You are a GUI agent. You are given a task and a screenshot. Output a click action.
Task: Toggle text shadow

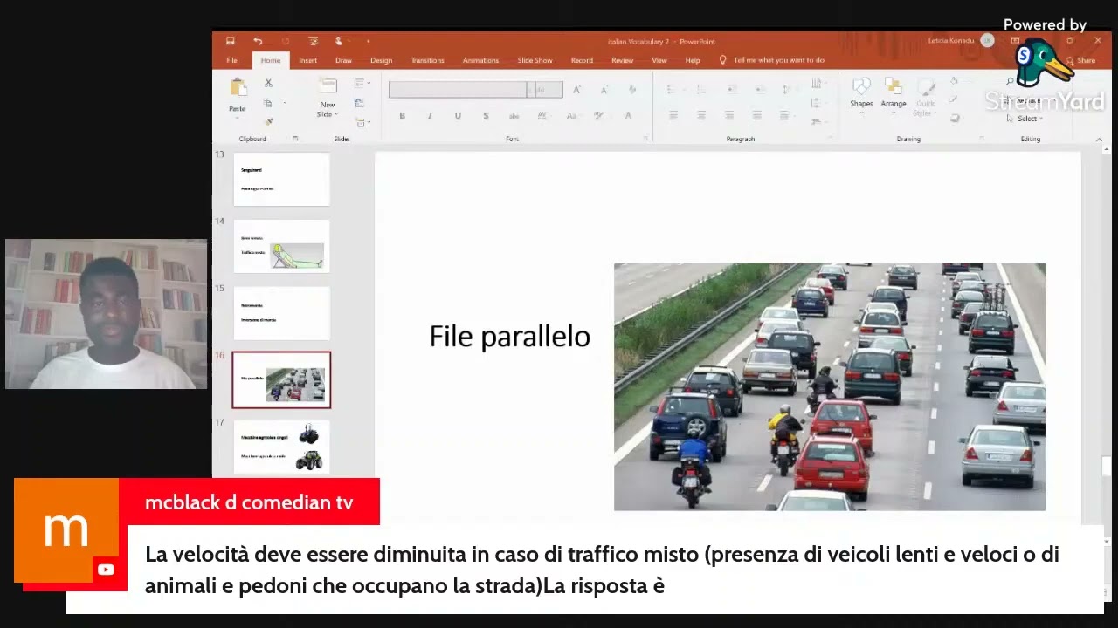pos(486,115)
